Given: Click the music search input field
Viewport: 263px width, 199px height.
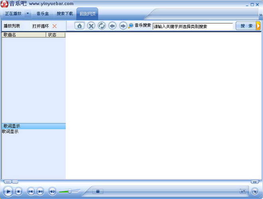Looking at the screenshot, I should 192,26.
